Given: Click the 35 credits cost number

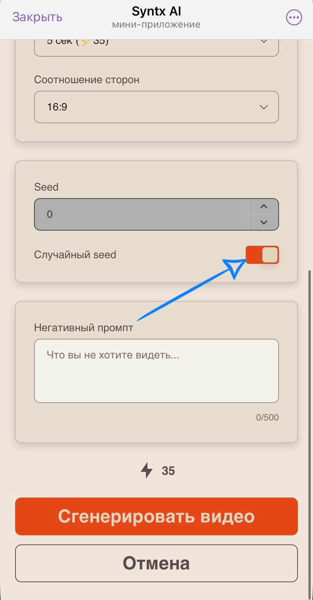Looking at the screenshot, I should coord(168,471).
